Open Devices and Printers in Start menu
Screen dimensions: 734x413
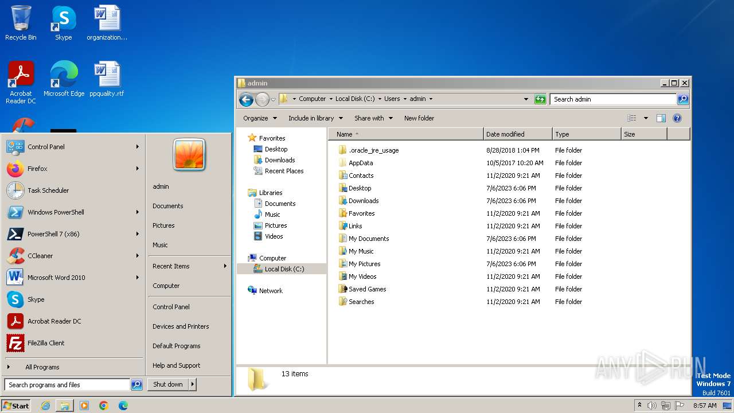point(181,326)
